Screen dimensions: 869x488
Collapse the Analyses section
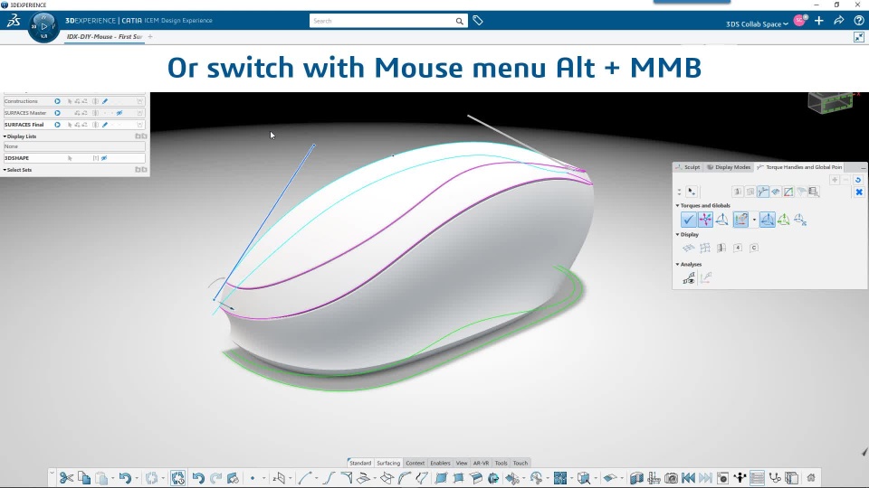click(677, 265)
